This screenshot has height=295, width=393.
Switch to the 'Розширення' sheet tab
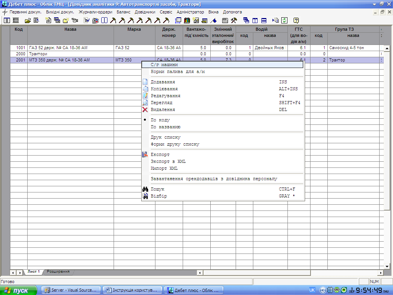click(58, 272)
